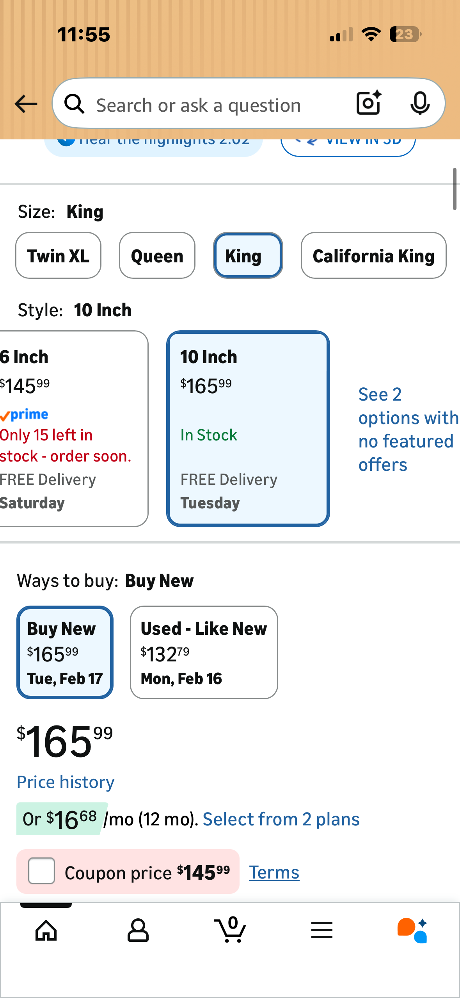Open coupon Terms link
Screen dimensions: 460x998
pos(274,872)
